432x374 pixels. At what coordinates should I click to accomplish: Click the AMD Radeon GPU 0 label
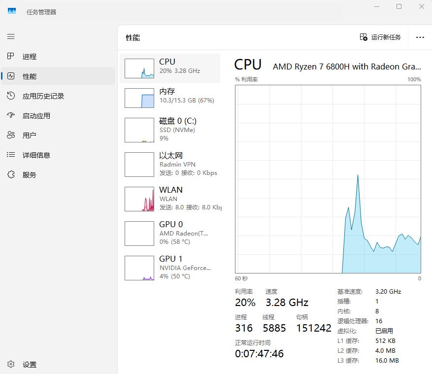(184, 233)
